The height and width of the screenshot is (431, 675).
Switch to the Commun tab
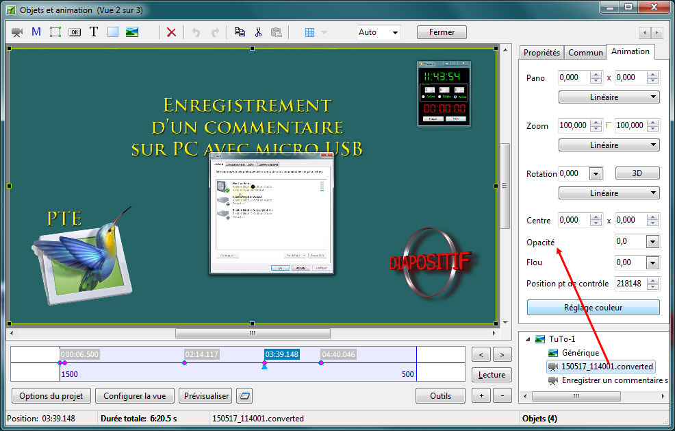coord(585,52)
